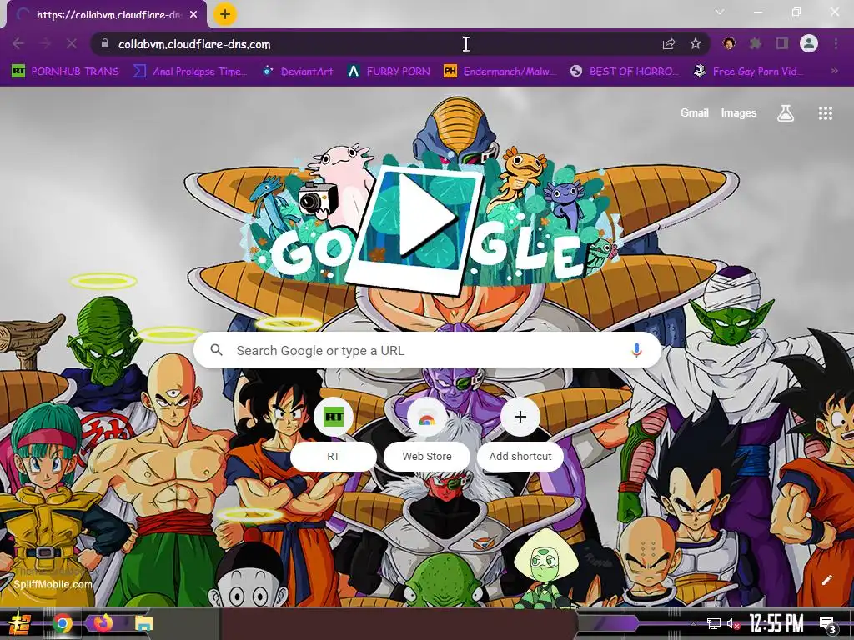Click the Search Google or type a URL box
This screenshot has width=854, height=640.
pyautogui.click(x=428, y=351)
